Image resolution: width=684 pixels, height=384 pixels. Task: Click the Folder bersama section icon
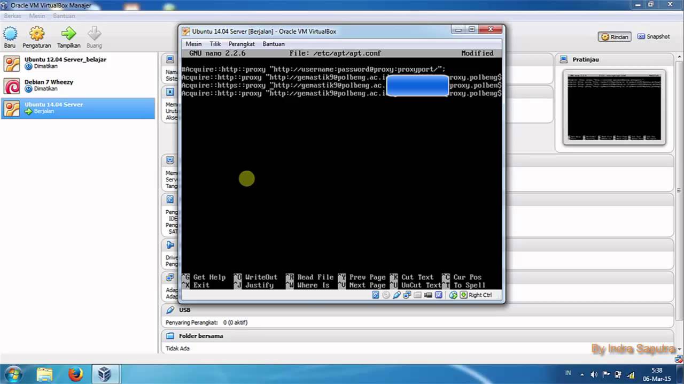point(170,336)
